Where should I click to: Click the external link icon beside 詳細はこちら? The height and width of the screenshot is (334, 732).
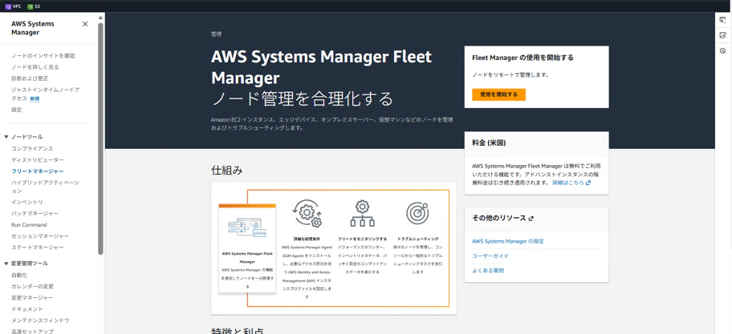tap(588, 183)
